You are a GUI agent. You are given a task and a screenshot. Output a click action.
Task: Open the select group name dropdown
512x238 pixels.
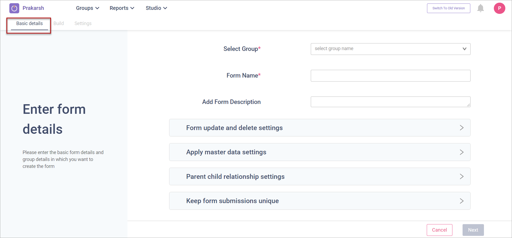(x=390, y=49)
